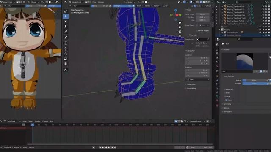Open the Brush popover in tool header

(x=139, y=6)
